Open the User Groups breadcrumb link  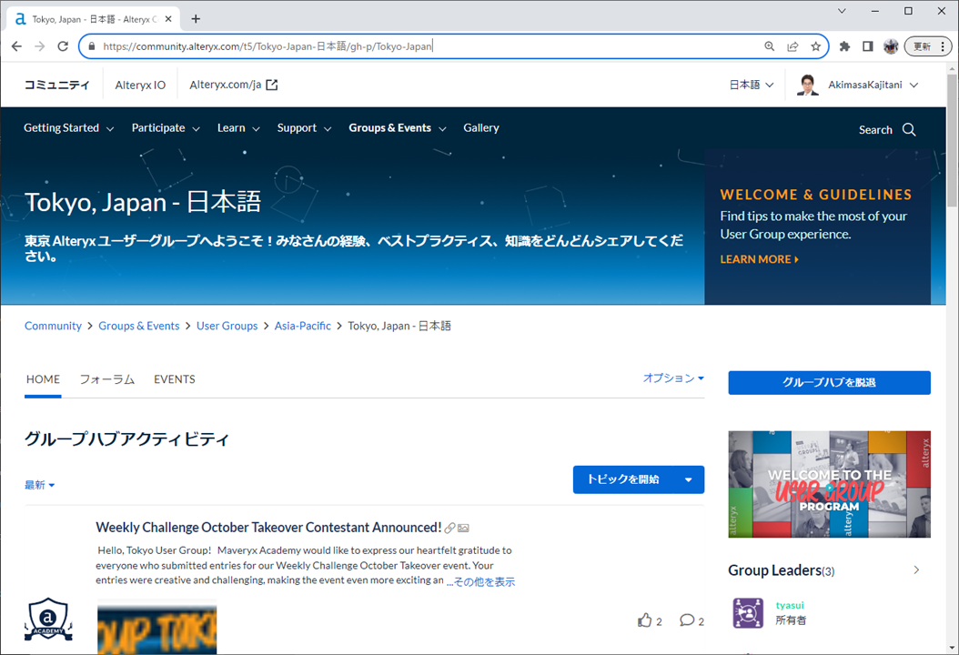pos(227,326)
